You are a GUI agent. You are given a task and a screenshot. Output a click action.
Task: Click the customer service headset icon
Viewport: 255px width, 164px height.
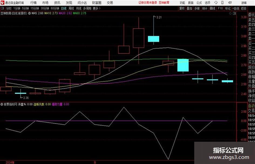click(x=216, y=3)
